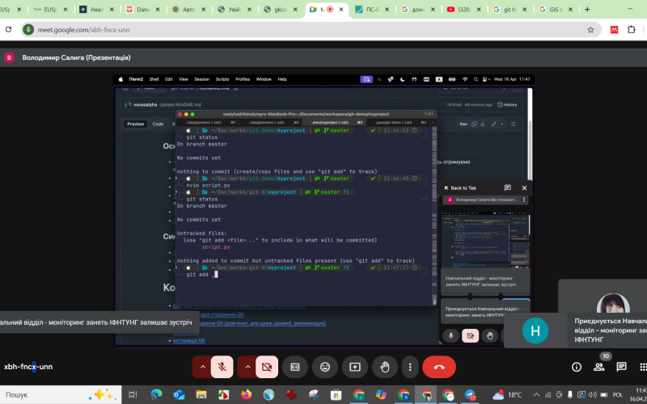Click the Н avatar in the join notification
Viewport: 647px width, 404px height.
[x=535, y=330]
